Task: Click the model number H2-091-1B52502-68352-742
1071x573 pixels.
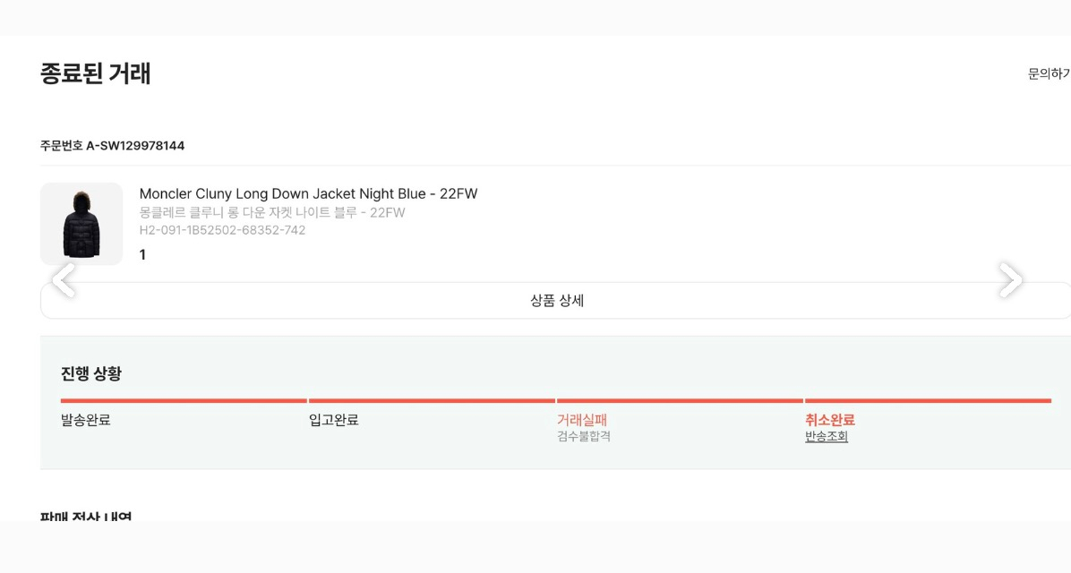Action: coord(222,230)
